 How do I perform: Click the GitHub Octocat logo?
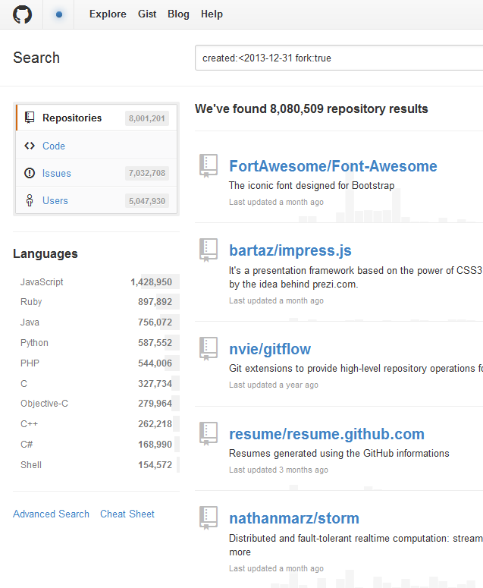point(23,14)
